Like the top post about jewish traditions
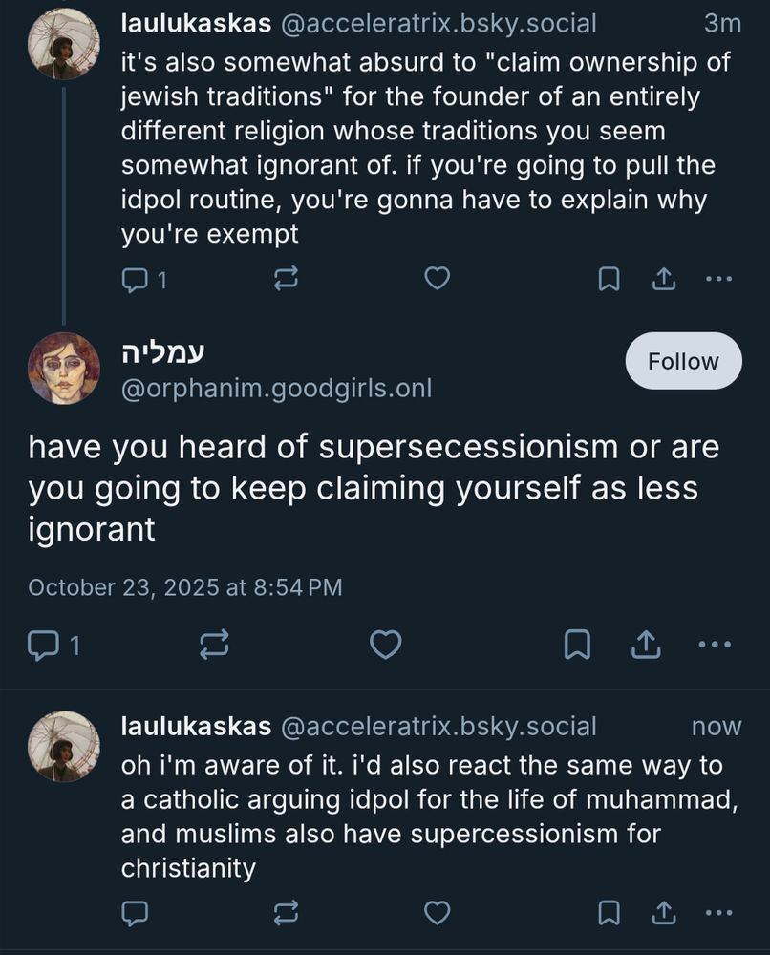 (x=437, y=279)
